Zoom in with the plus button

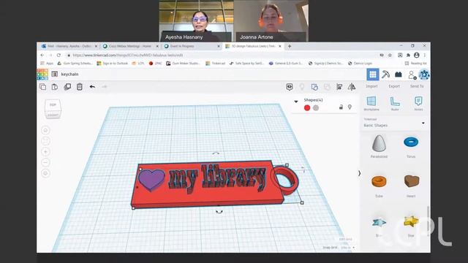[45, 152]
